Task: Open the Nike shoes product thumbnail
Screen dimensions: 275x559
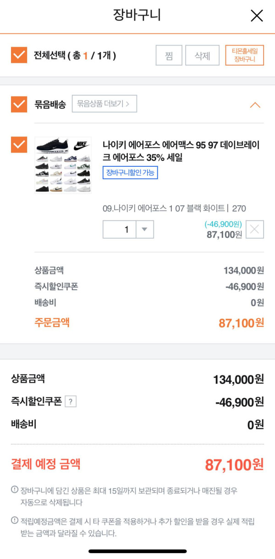Action: [x=63, y=165]
